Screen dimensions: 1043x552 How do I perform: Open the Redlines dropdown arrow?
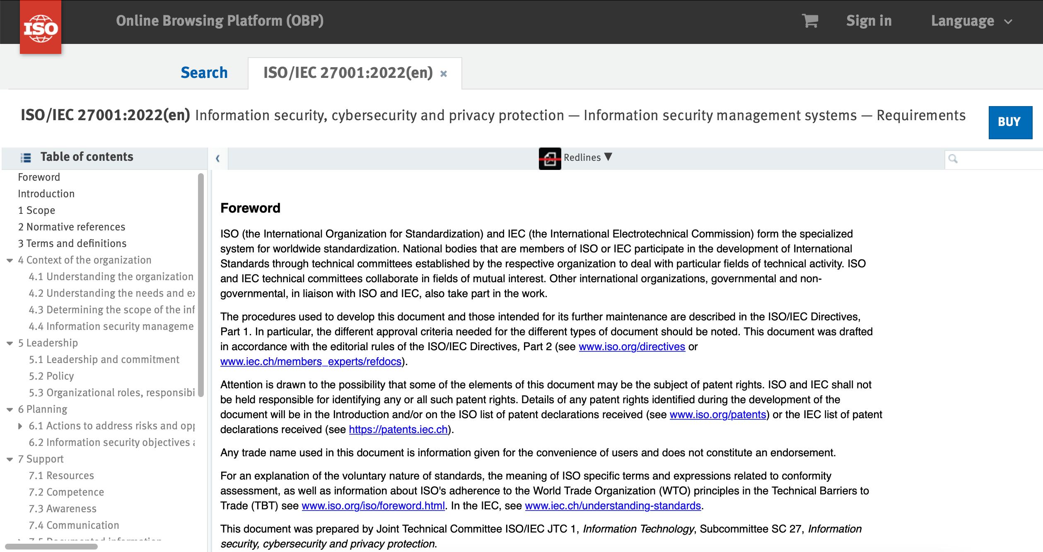608,157
